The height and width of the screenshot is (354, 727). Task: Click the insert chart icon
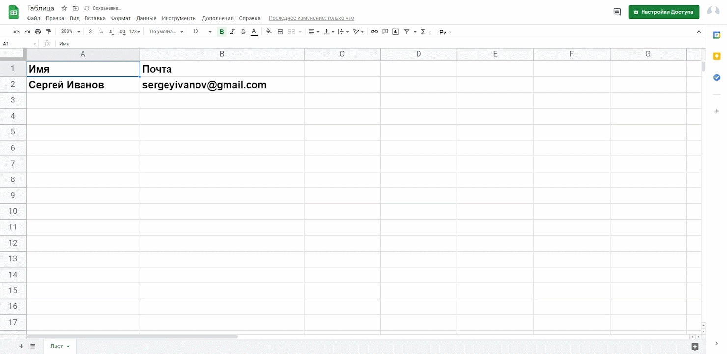(396, 32)
